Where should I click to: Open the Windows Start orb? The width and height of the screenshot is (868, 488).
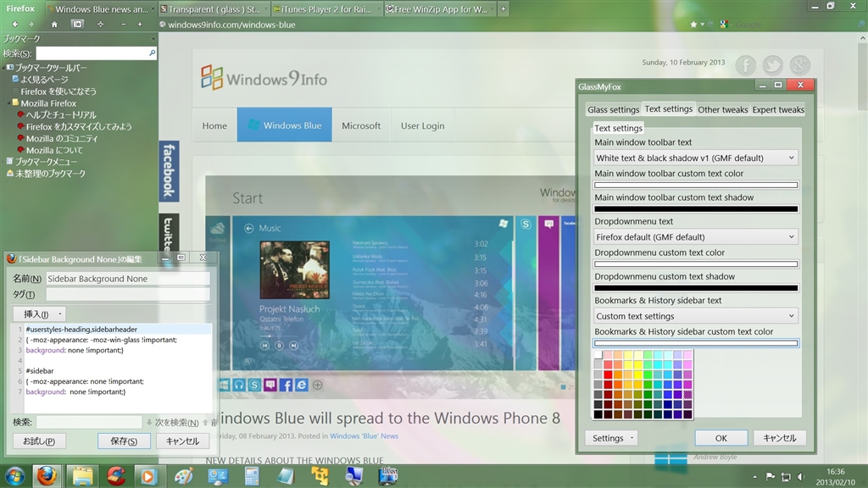[x=15, y=476]
